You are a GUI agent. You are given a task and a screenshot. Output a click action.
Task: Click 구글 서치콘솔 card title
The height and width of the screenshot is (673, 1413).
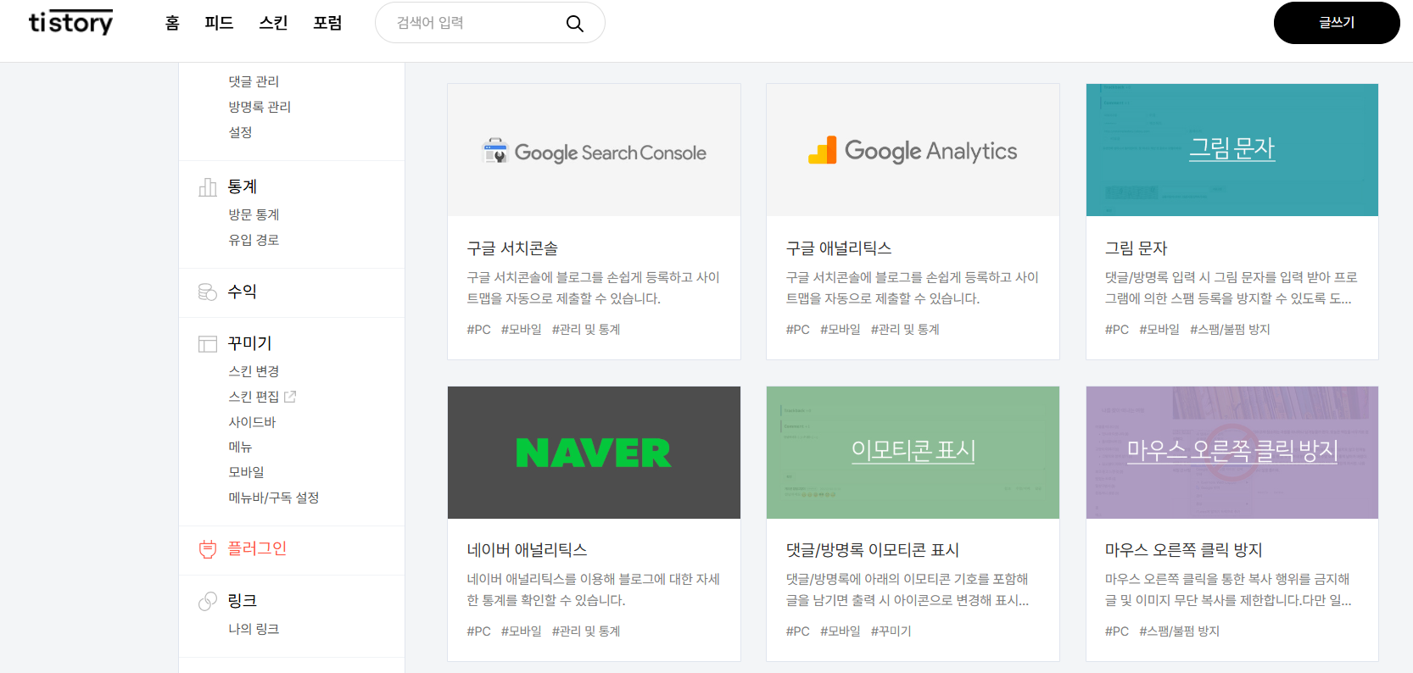coord(512,248)
